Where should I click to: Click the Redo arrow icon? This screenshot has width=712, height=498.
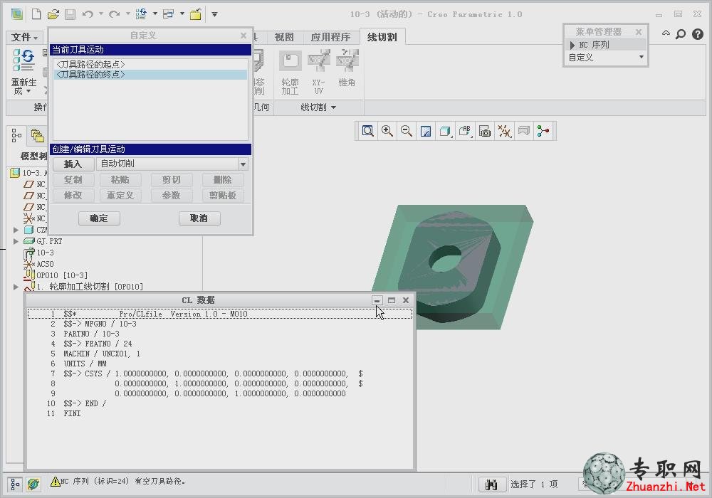(115, 14)
